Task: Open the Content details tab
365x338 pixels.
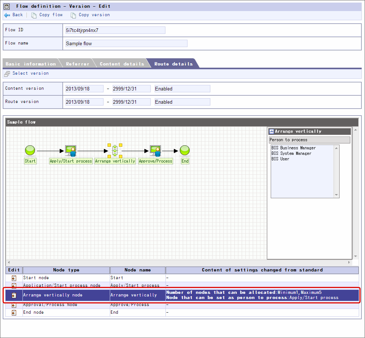Action: point(122,64)
